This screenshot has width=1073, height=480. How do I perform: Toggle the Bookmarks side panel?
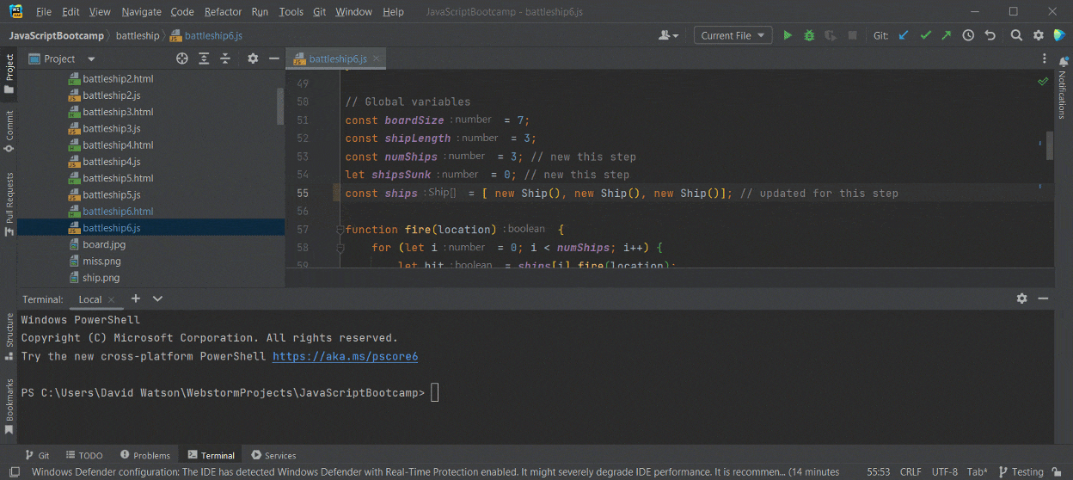[x=9, y=404]
